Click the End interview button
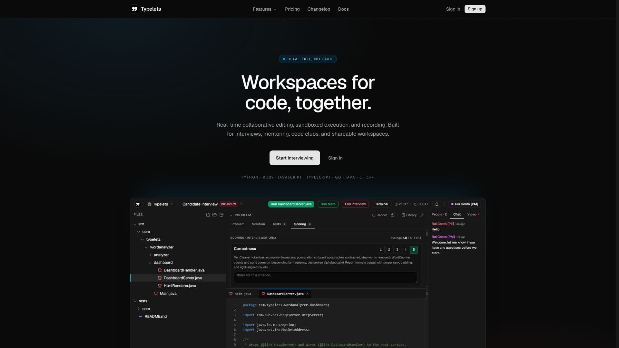 pyautogui.click(x=355, y=204)
